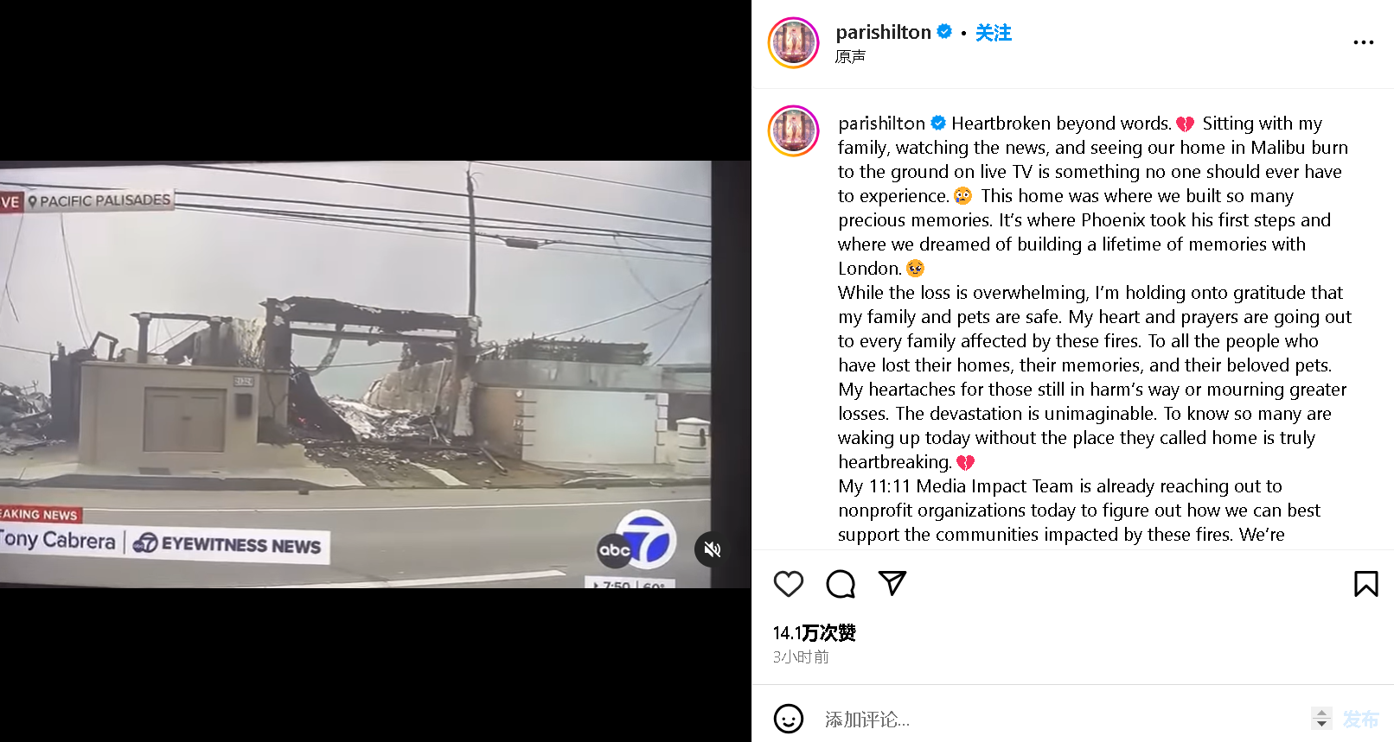Image resolution: width=1394 pixels, height=742 pixels.
Task: Click the 发布 post comment button
Action: coord(1360,719)
